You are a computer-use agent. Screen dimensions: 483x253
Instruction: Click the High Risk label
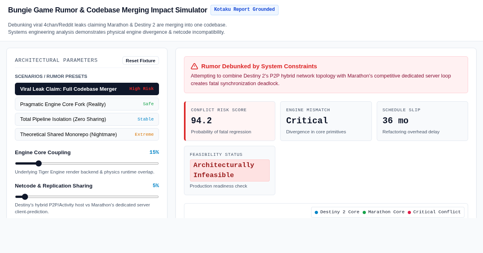click(x=142, y=89)
